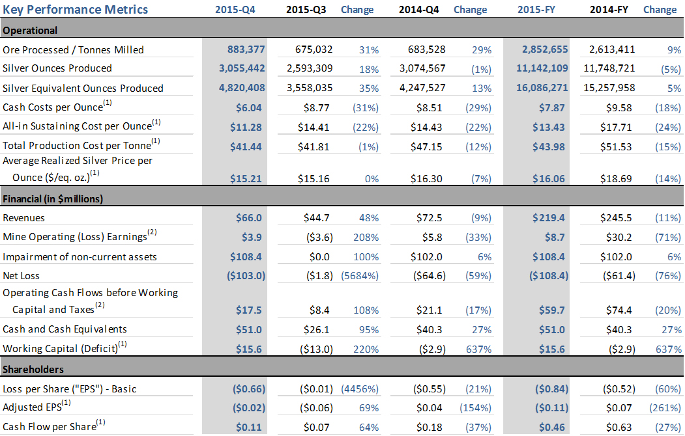Click the (261%) change value
The height and width of the screenshot is (436, 685).
[665, 407]
